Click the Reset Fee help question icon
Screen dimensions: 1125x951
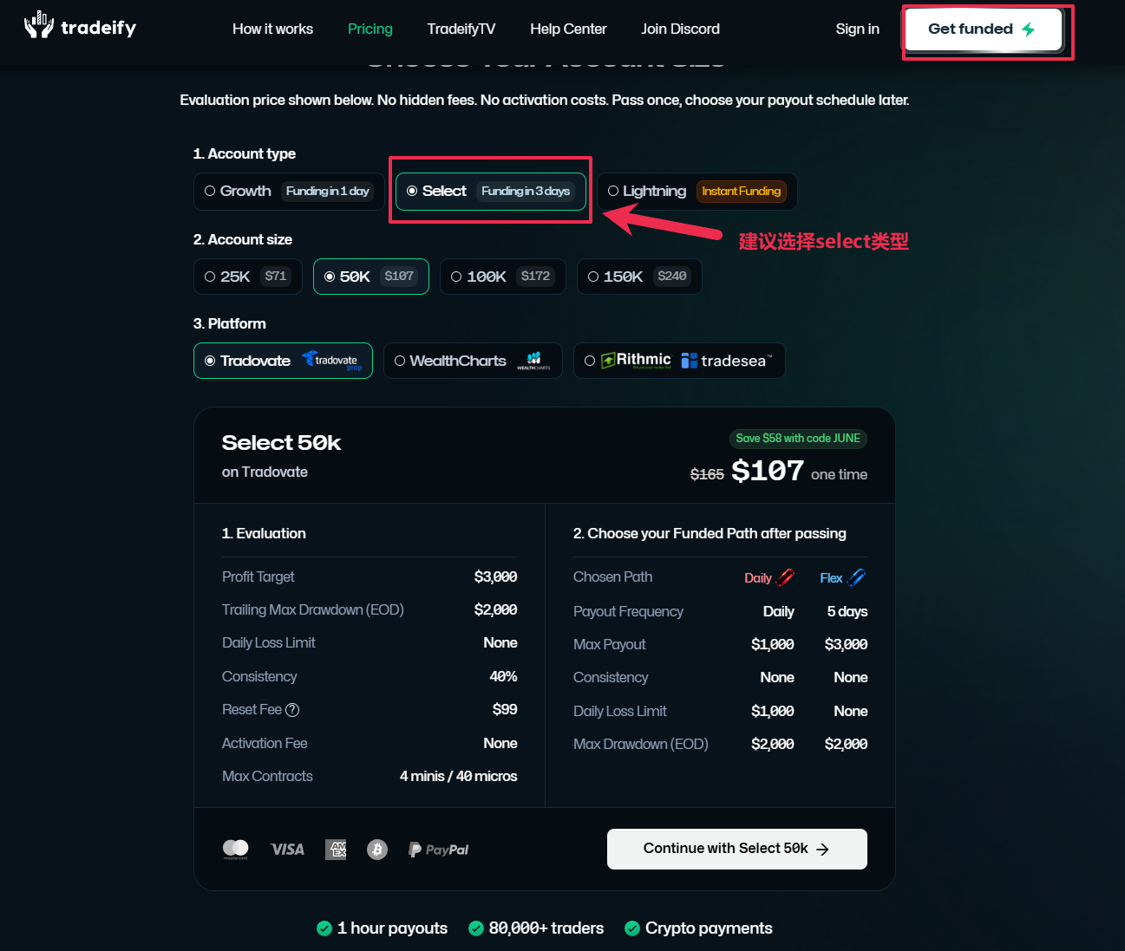tap(292, 710)
